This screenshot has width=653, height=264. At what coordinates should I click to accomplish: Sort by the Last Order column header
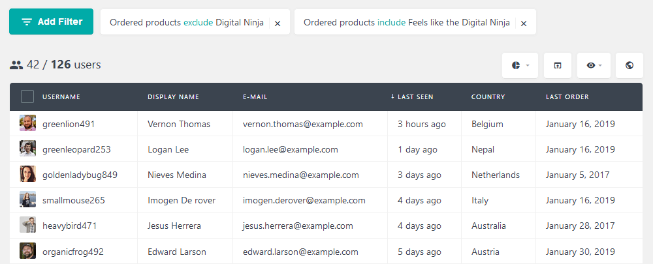(x=567, y=97)
